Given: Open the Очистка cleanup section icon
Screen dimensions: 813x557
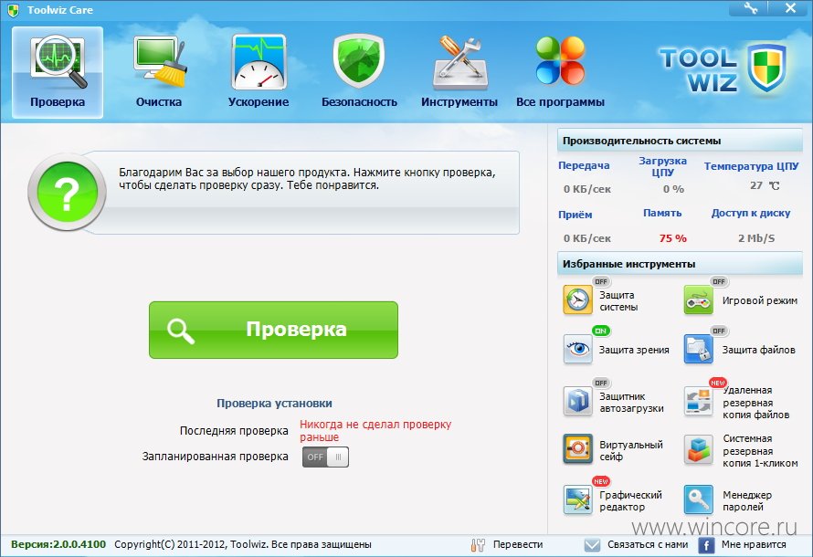Looking at the screenshot, I should click(x=159, y=62).
